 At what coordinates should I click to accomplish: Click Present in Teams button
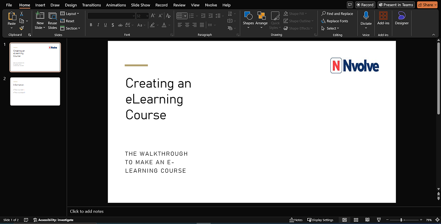(396, 5)
